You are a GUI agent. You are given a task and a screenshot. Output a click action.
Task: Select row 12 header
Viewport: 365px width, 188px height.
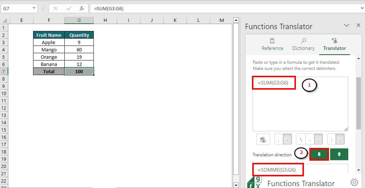tap(4, 108)
